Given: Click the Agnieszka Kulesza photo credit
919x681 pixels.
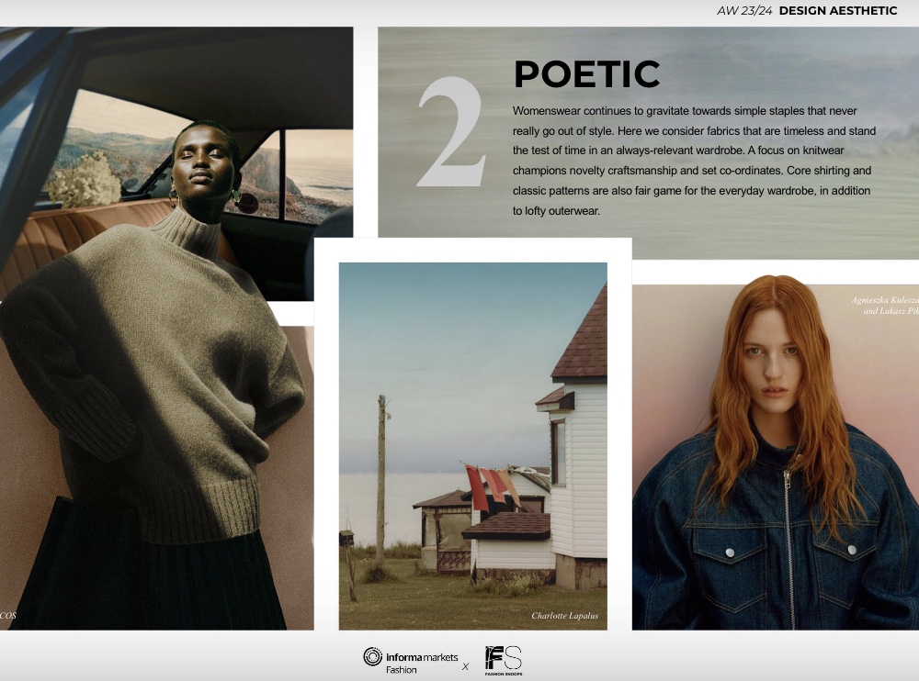Looking at the screenshot, I should (x=884, y=306).
